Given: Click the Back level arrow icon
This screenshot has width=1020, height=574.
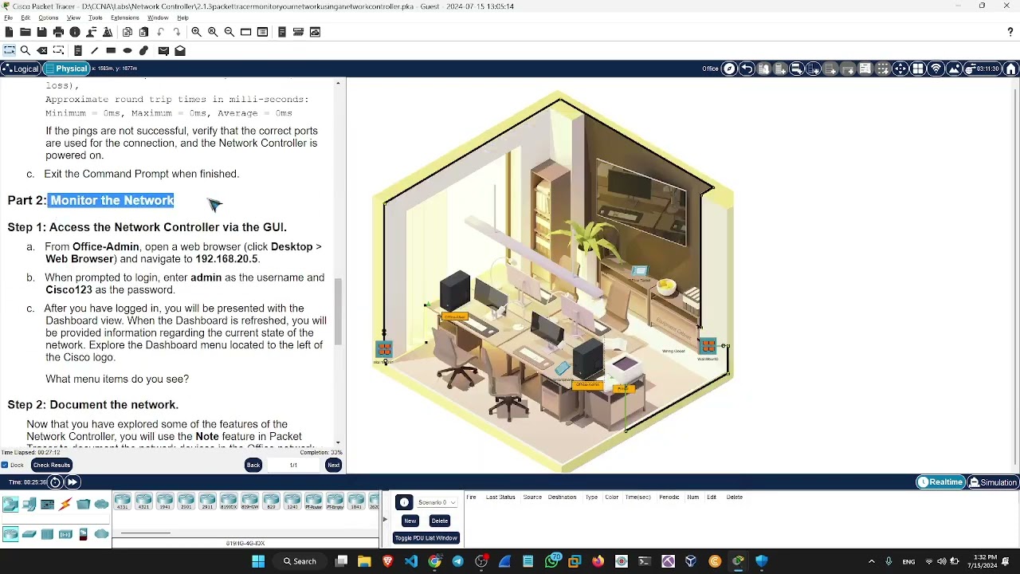Looking at the screenshot, I should 747,69.
